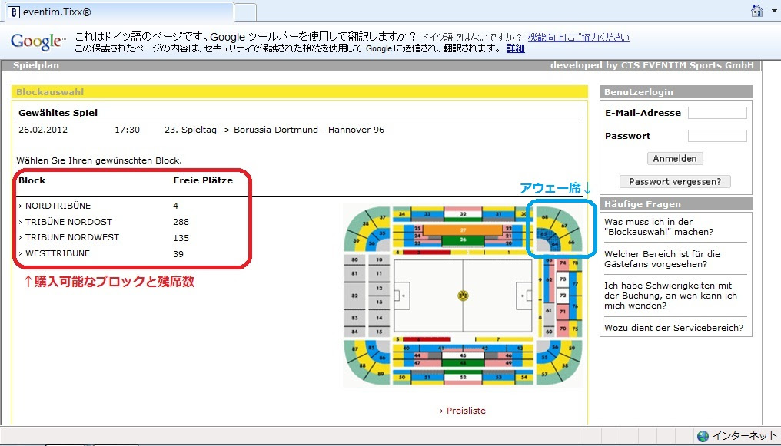This screenshot has height=446, width=781.
Task: Click orange block 27 on stadium map
Action: (463, 230)
